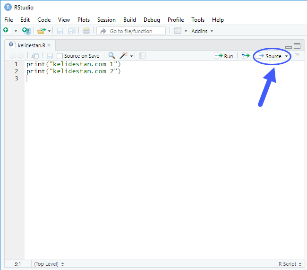The height and width of the screenshot is (270, 307).
Task: Click the New File plus icon
Action: pos(7,31)
